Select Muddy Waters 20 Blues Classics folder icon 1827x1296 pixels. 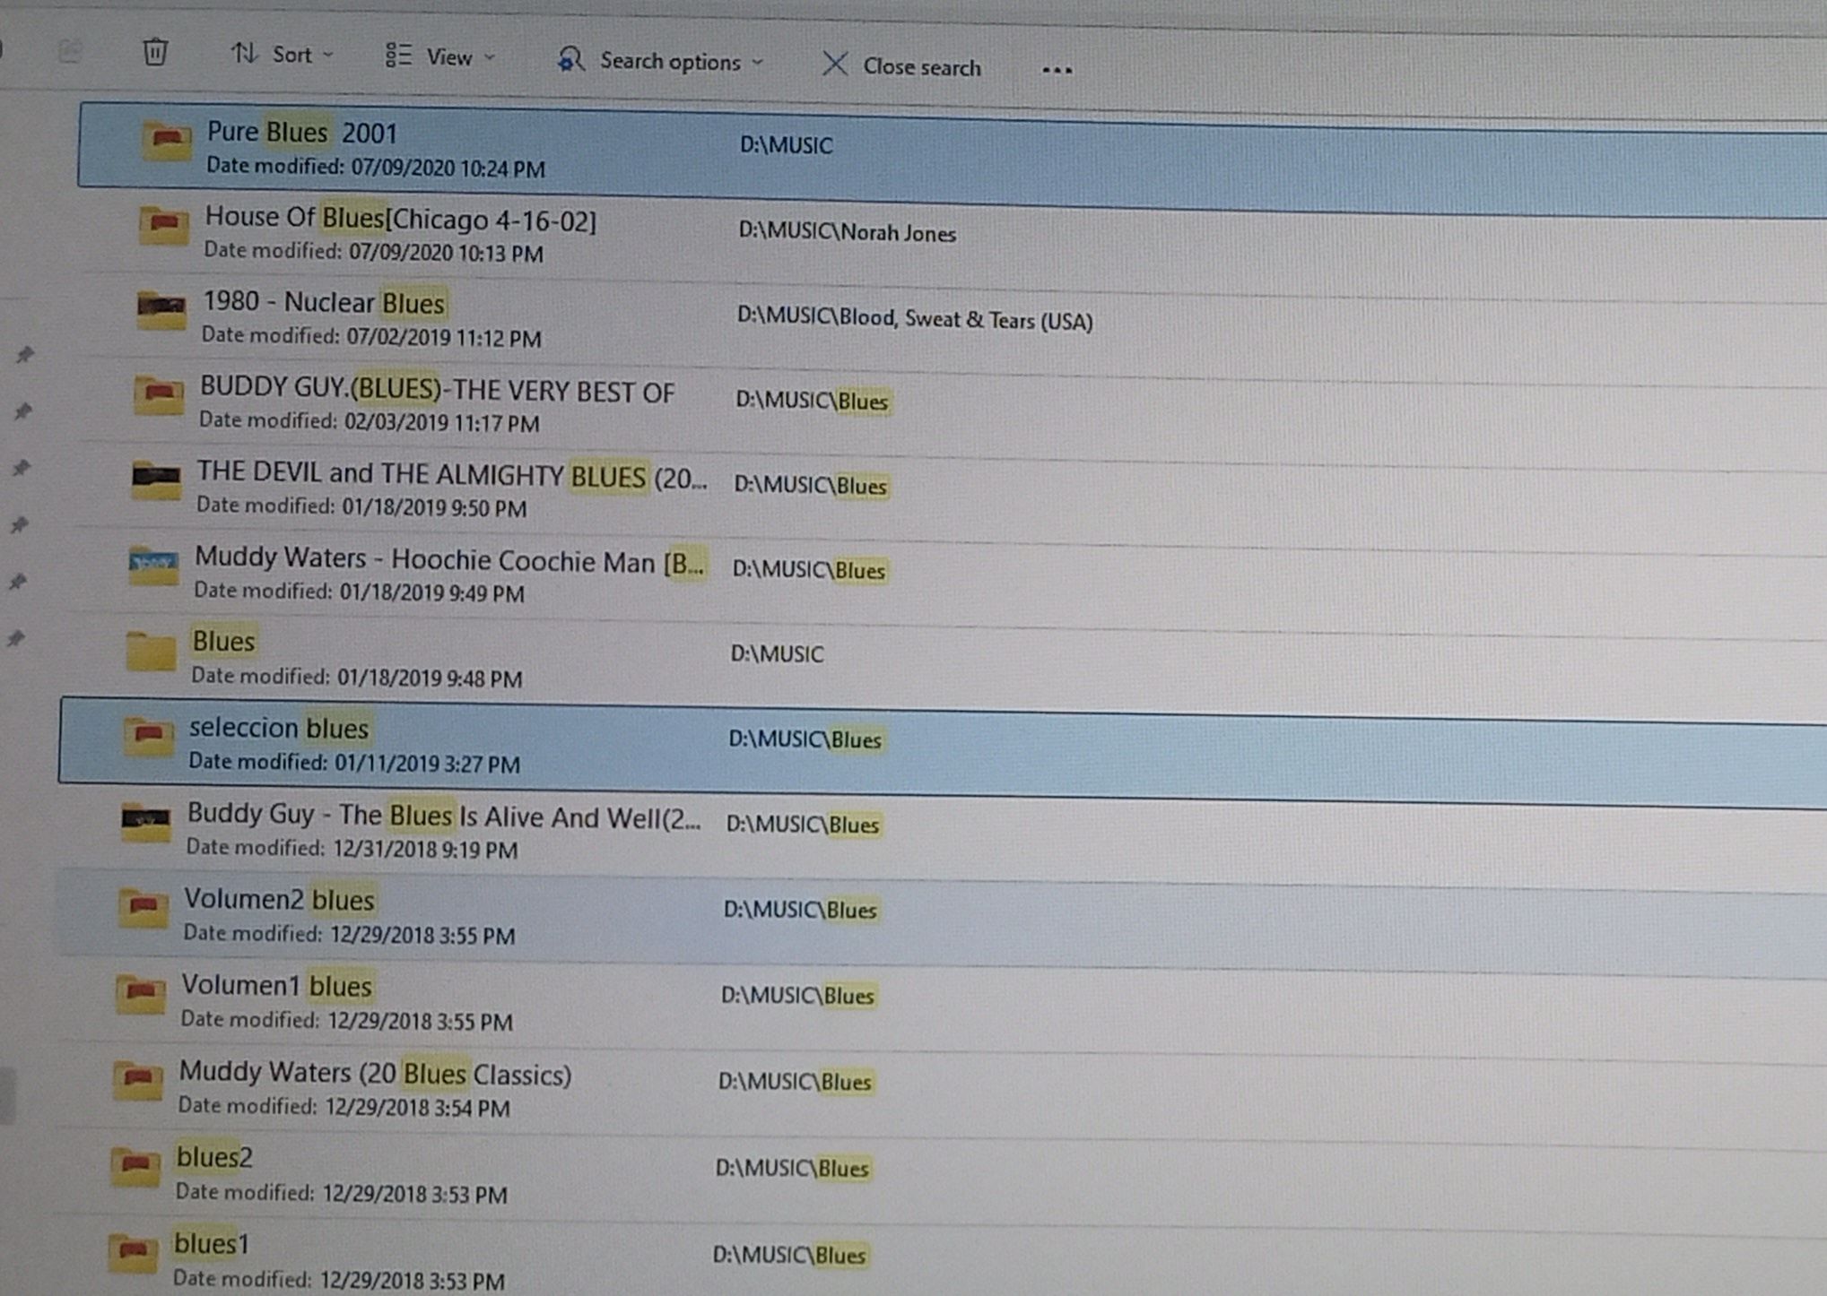pos(137,1079)
